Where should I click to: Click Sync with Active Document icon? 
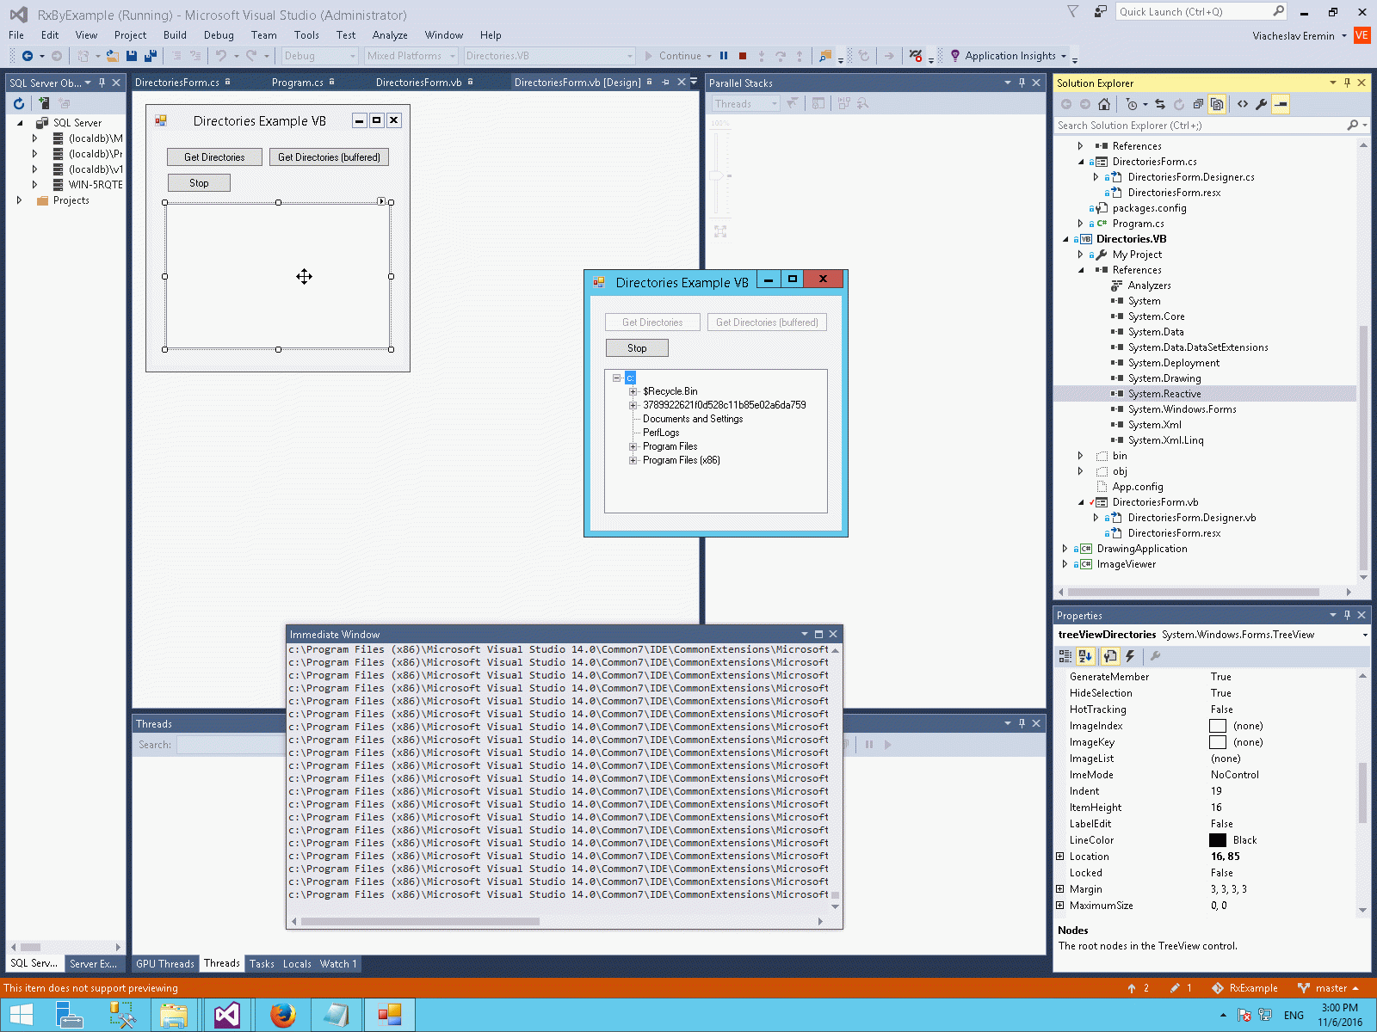click(x=1160, y=104)
